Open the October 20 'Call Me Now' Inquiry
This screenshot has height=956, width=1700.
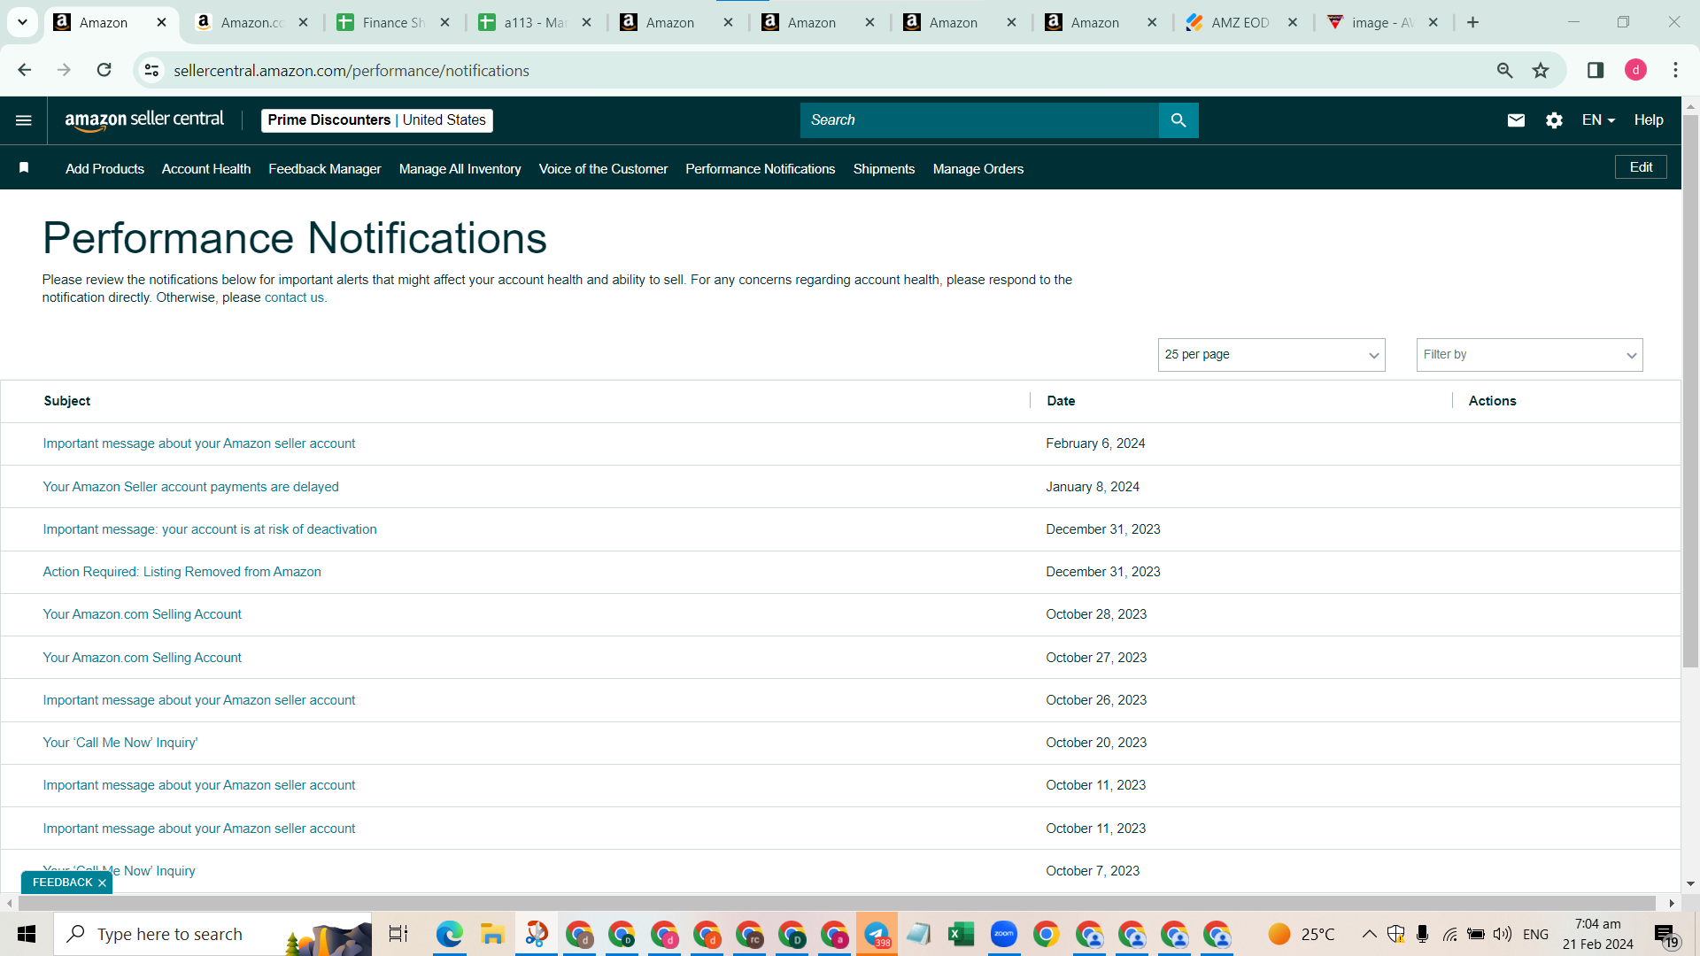coord(120,743)
